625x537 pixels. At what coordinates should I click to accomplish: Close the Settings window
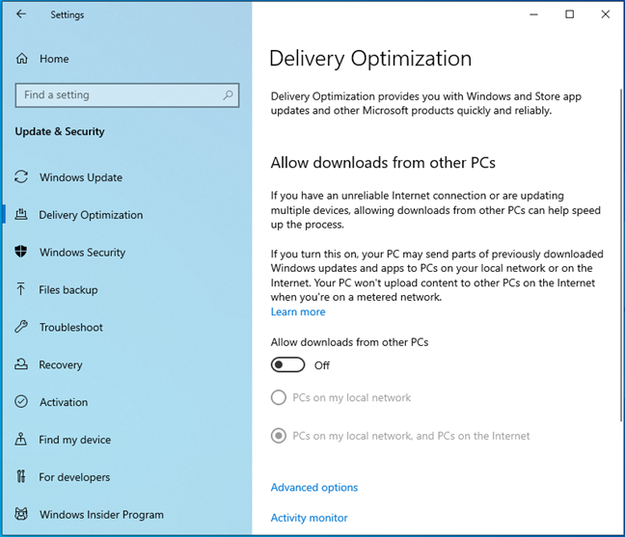click(x=606, y=14)
